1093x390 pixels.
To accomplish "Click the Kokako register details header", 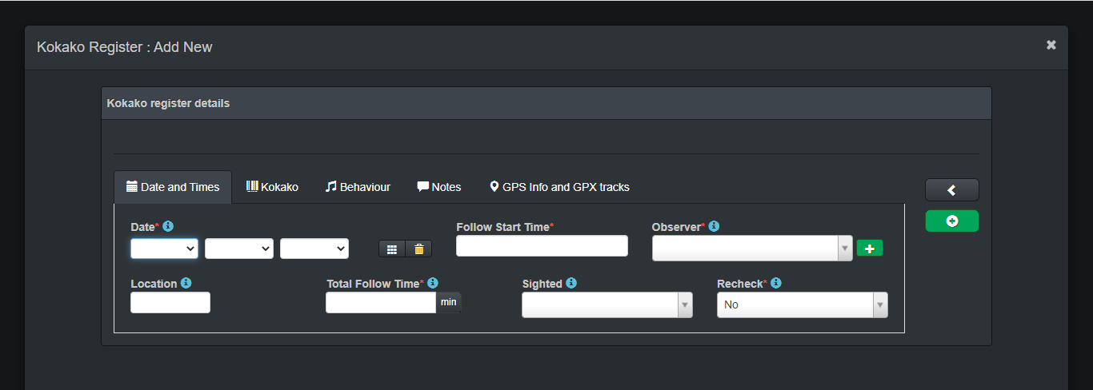I will (546, 103).
